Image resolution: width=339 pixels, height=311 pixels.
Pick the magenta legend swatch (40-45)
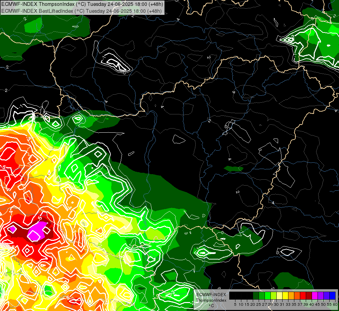pyautogui.click(x=315, y=295)
